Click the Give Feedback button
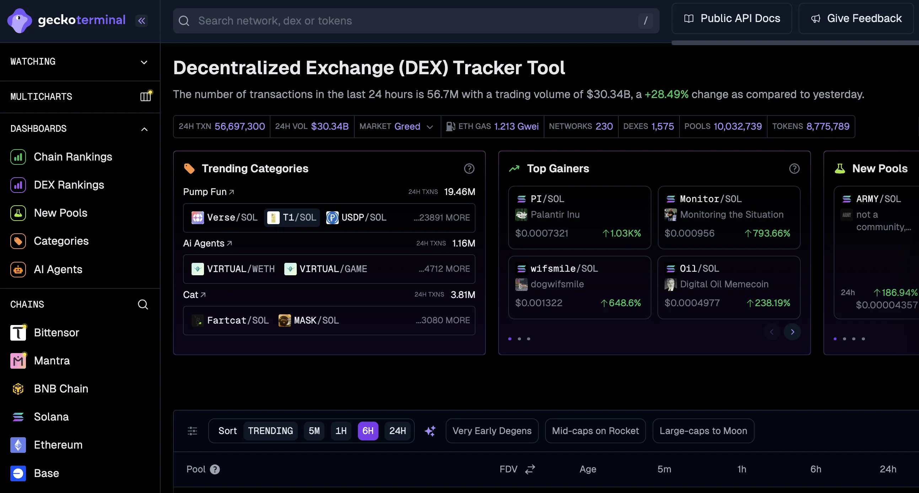 856,18
